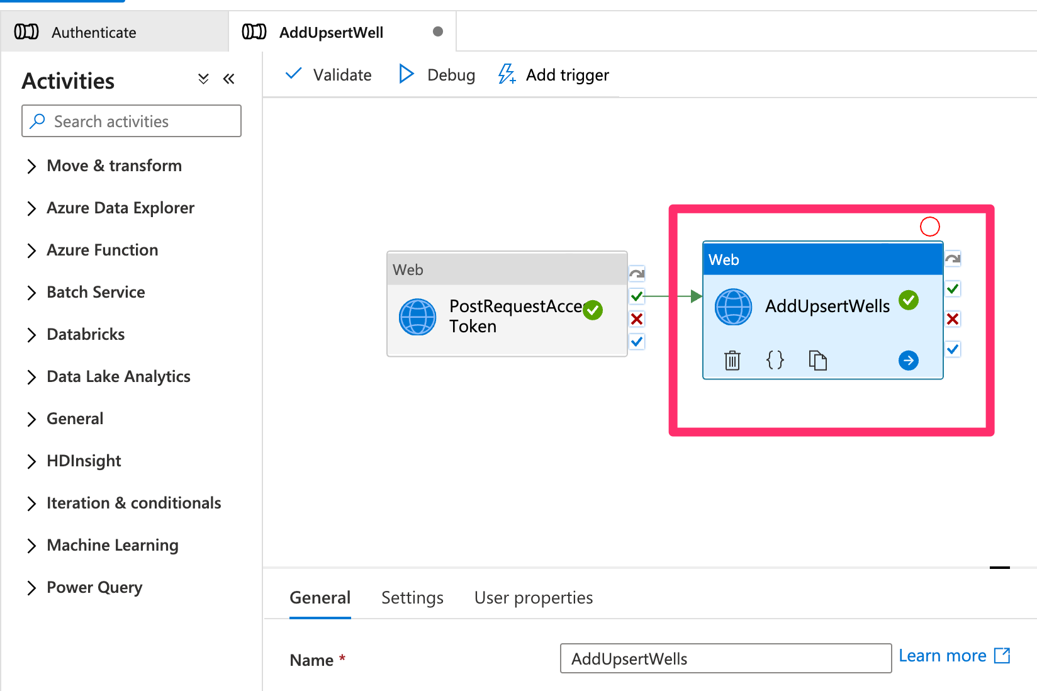Click failure connector of PostRequestAccessToken
The width and height of the screenshot is (1037, 691).
pos(637,319)
